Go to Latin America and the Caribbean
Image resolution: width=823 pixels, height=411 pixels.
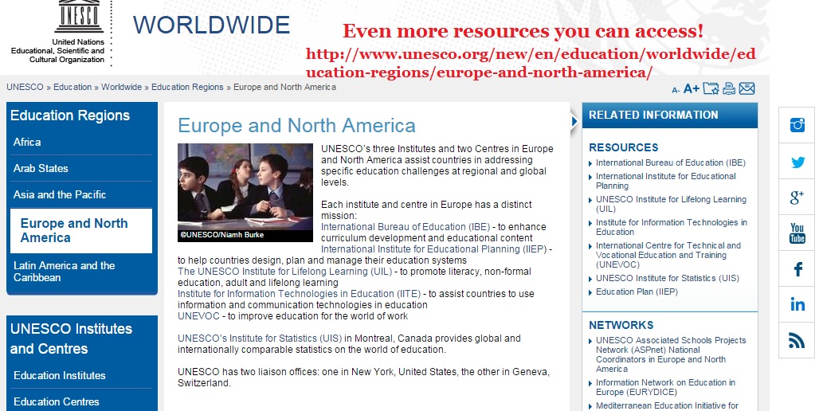click(64, 272)
